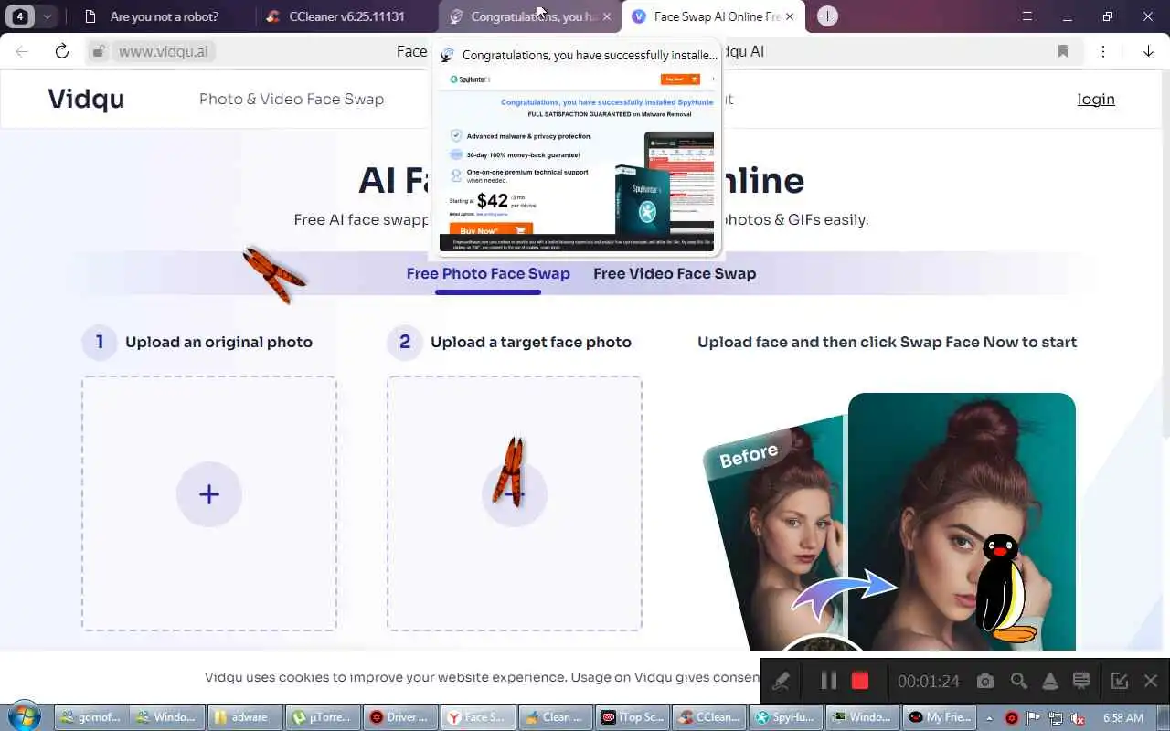Close the Congratulations tab
The height and width of the screenshot is (731, 1170).
pos(607,16)
